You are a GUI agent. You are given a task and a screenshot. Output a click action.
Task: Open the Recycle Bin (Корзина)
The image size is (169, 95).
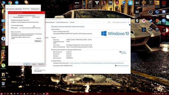click(x=3, y=84)
